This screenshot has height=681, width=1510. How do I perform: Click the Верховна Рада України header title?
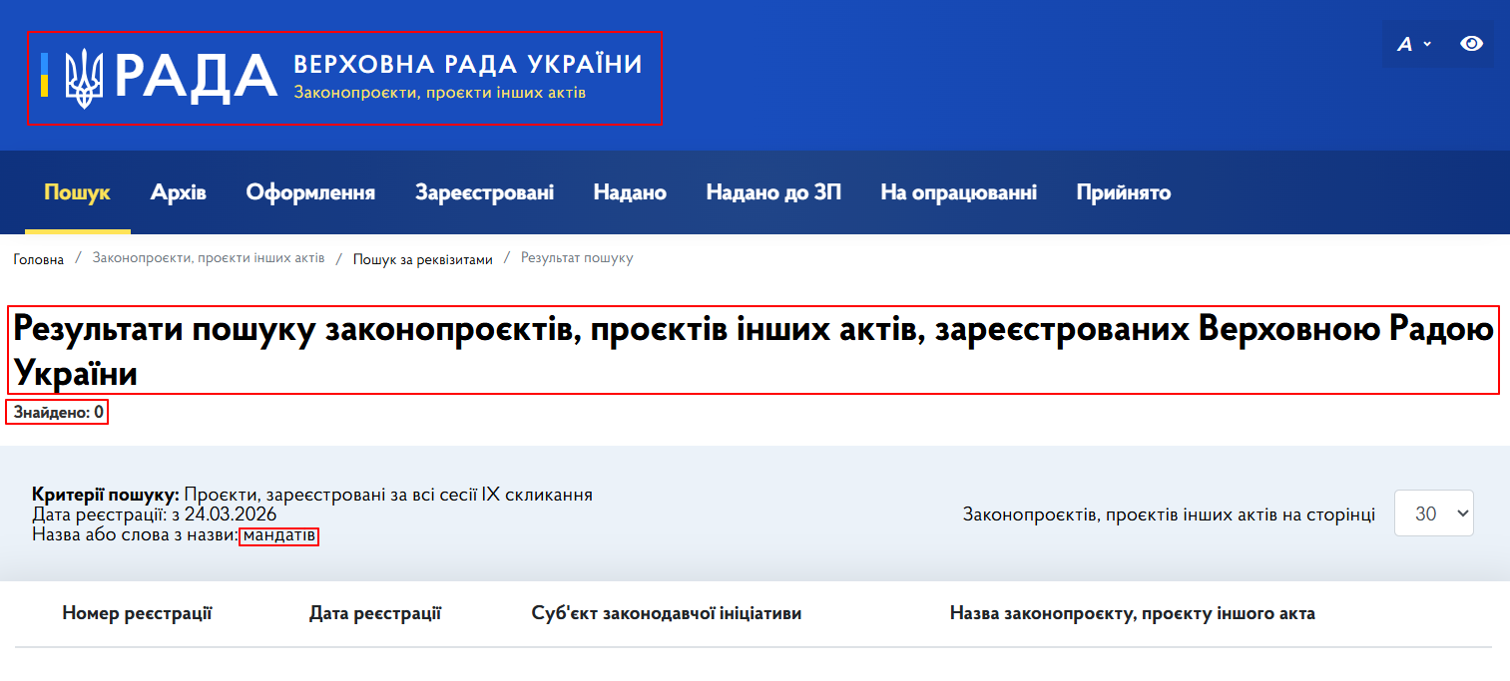click(x=468, y=65)
